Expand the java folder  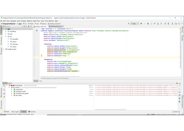pyautogui.click(x=6, y=34)
